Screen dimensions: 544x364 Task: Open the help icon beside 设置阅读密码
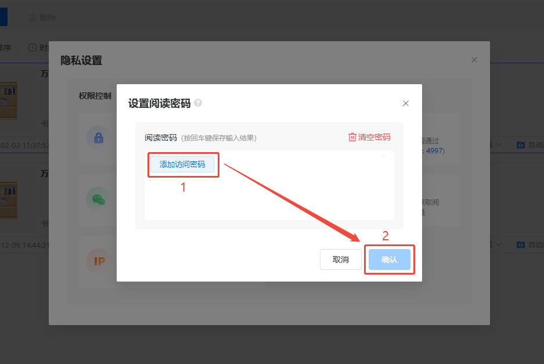click(198, 103)
